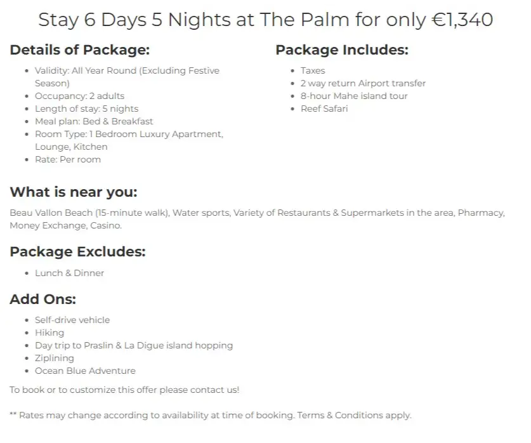Click the Day trip to Praslin & La Digue item

134,345
